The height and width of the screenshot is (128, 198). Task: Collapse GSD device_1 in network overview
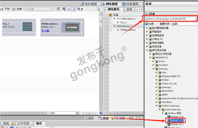tap(115, 26)
